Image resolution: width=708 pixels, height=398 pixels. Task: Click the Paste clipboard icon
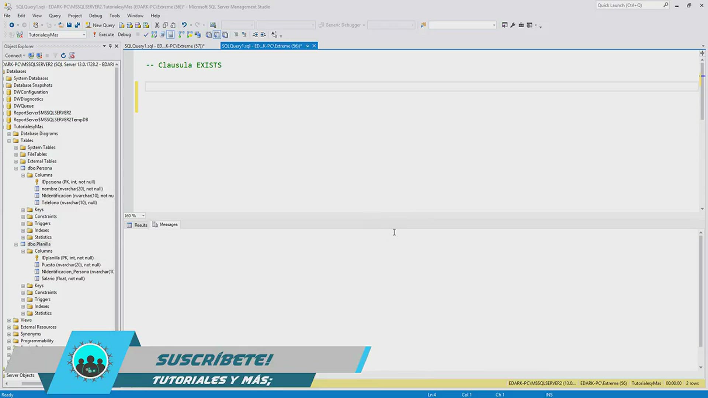pyautogui.click(x=173, y=25)
